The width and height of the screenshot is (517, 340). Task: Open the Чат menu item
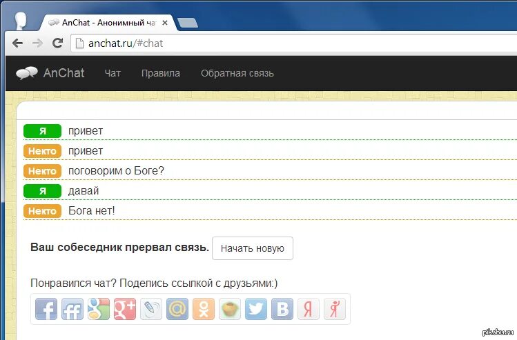point(113,73)
